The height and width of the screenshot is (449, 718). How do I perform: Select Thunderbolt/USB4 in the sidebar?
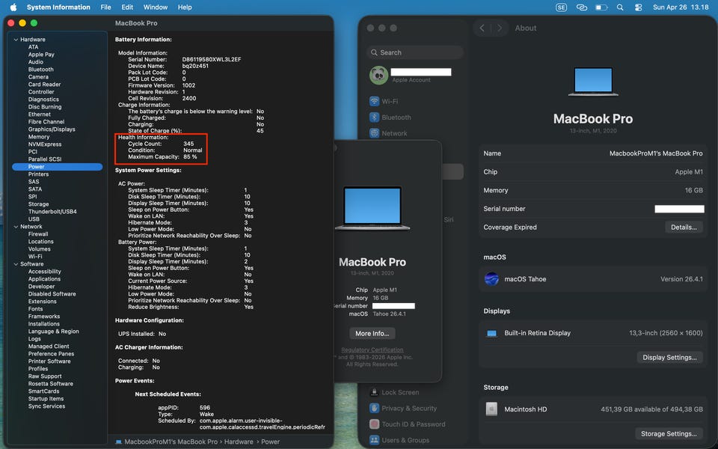point(52,212)
